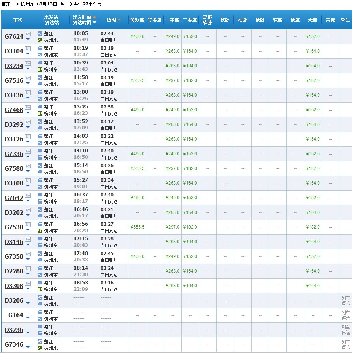Click the 车次 column header

(18, 20)
